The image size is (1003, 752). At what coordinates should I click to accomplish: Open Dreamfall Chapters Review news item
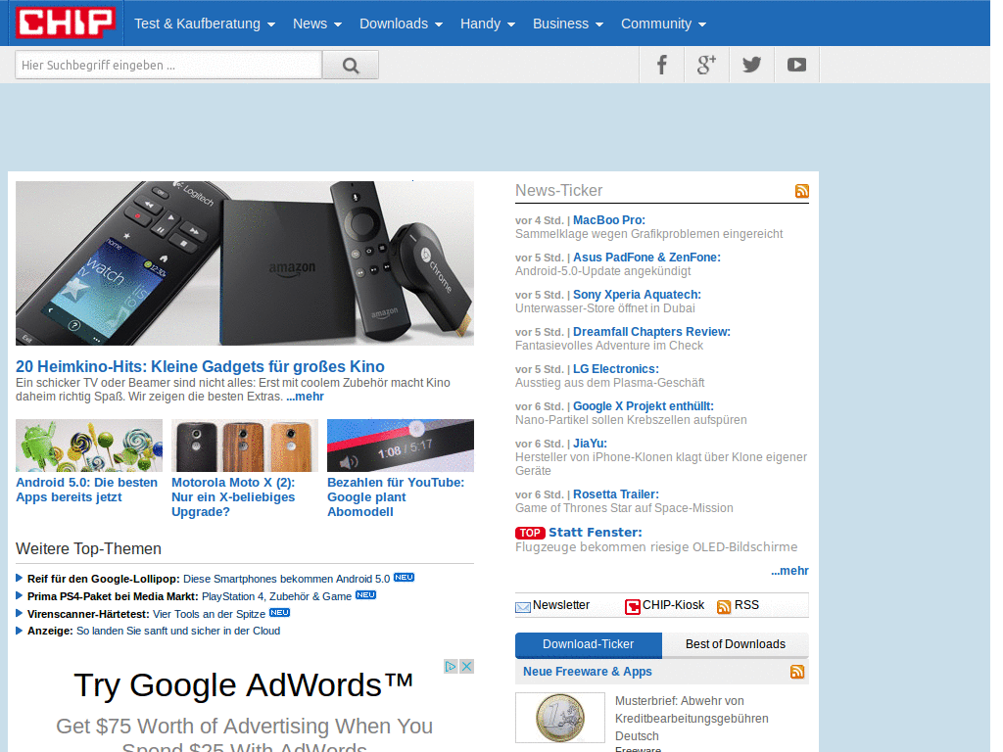(651, 331)
